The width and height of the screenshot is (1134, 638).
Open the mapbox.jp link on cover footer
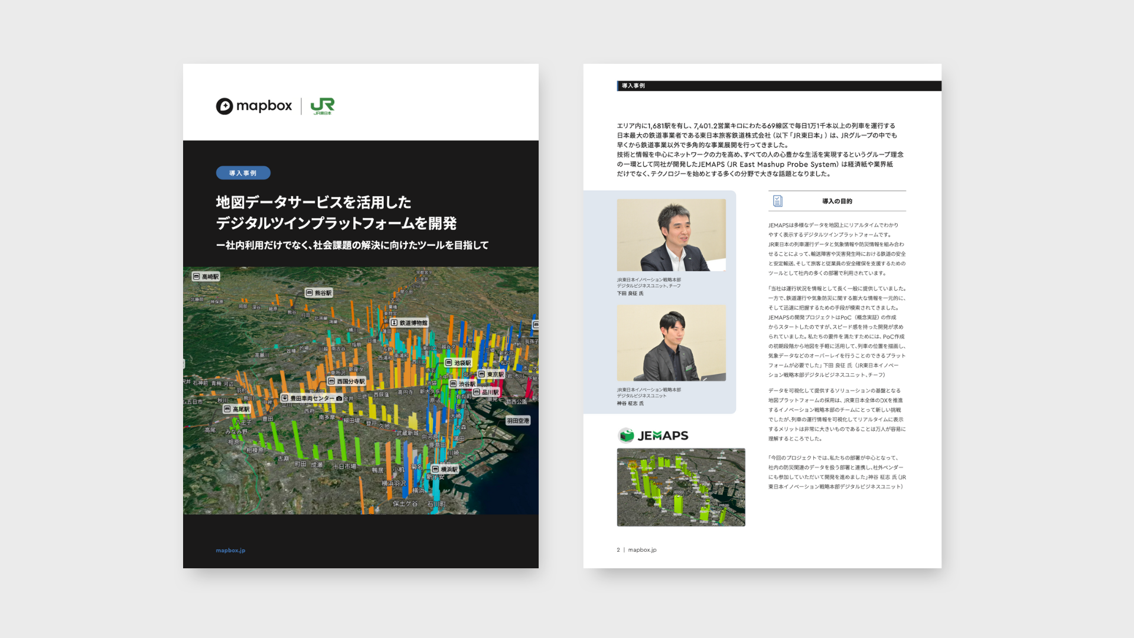pos(230,551)
